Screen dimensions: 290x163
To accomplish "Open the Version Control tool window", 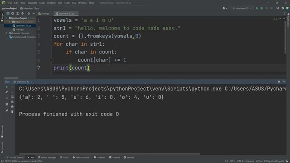I will (15, 158).
